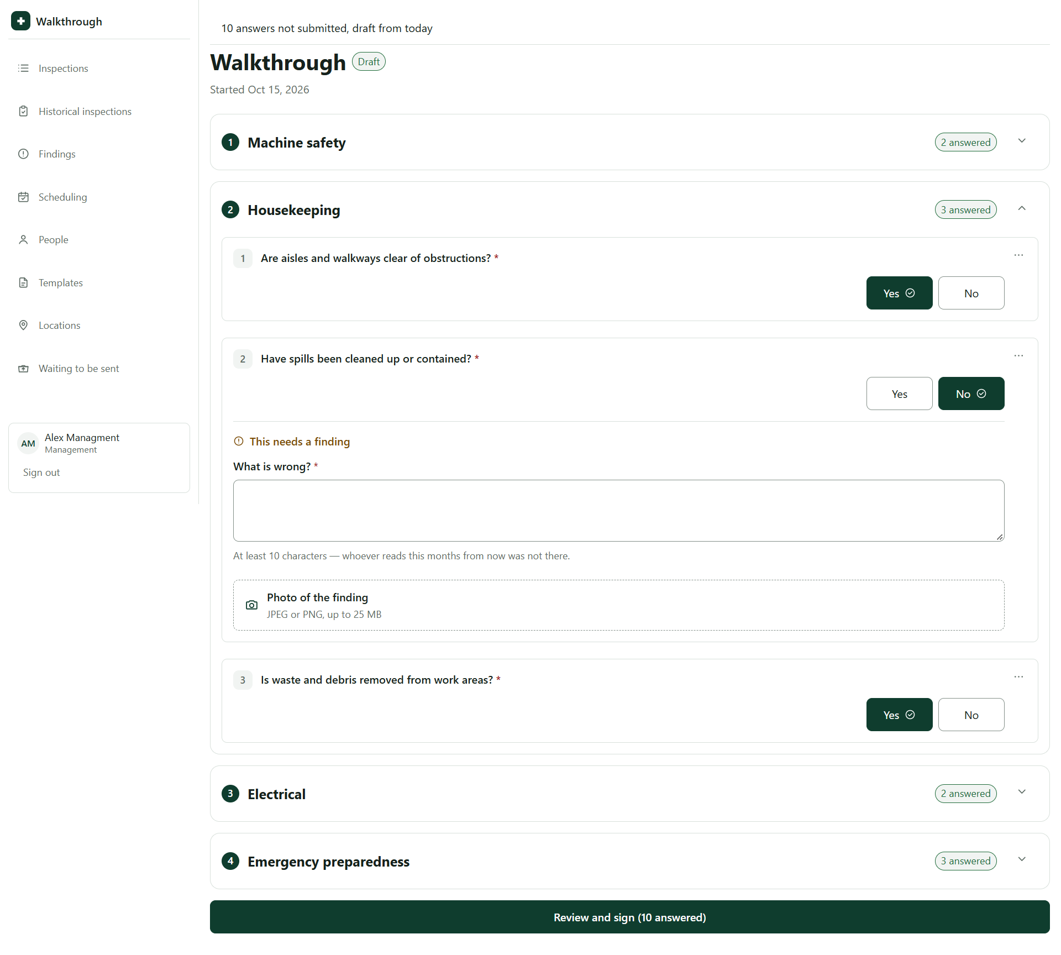
Task: Click the Machine safety section title
Action: [x=297, y=143]
